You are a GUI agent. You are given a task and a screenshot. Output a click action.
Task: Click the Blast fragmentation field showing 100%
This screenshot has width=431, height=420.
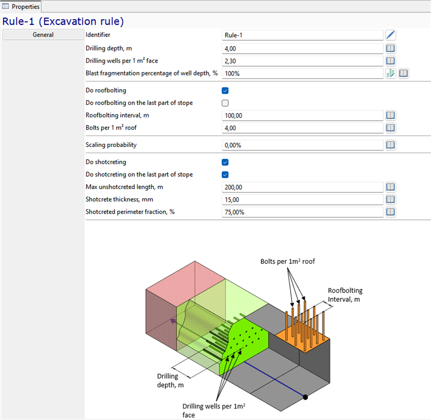pos(302,73)
